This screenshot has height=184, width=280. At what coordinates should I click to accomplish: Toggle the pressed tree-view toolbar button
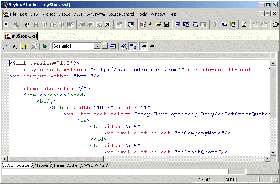(x=133, y=47)
